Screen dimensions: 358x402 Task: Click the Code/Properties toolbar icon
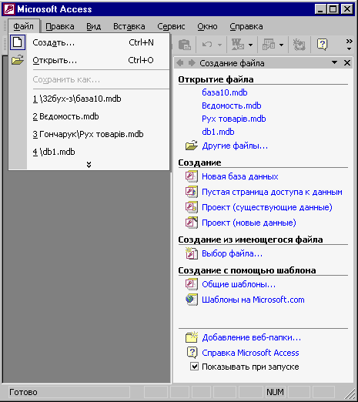tap(299, 45)
